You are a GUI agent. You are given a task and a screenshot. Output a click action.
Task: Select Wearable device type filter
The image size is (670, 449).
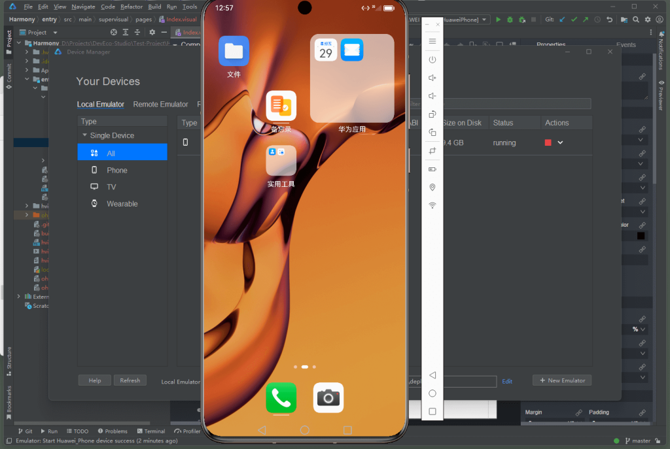(122, 204)
